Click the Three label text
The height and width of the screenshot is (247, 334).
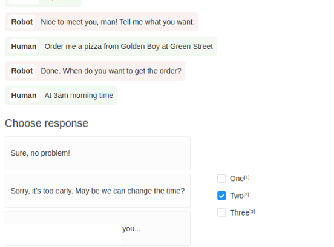[x=240, y=212]
